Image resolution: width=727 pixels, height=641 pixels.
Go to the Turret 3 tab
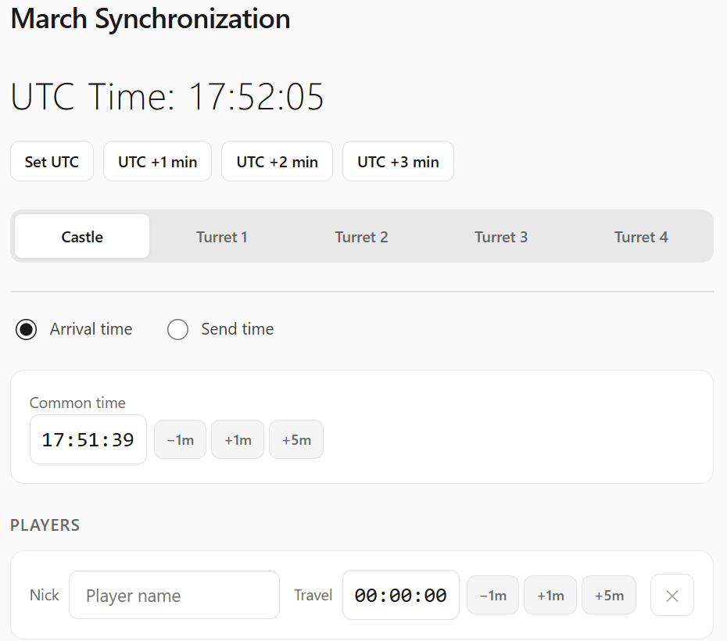501,236
